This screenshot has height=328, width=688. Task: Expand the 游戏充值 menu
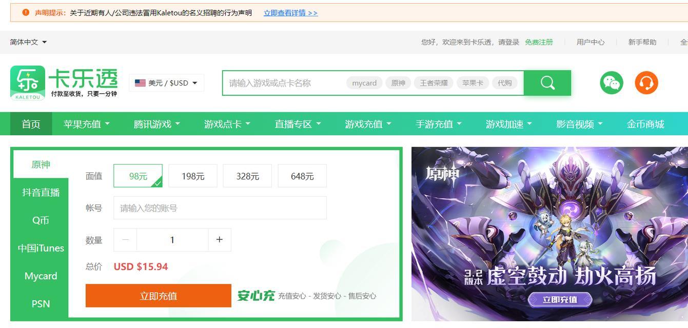click(x=368, y=124)
